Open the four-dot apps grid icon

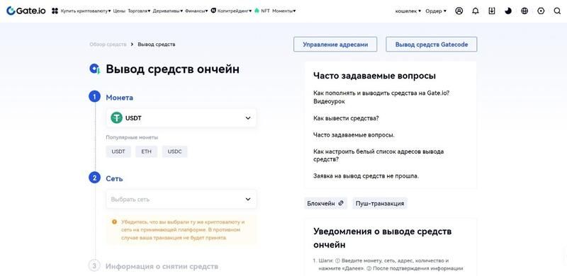[55, 11]
